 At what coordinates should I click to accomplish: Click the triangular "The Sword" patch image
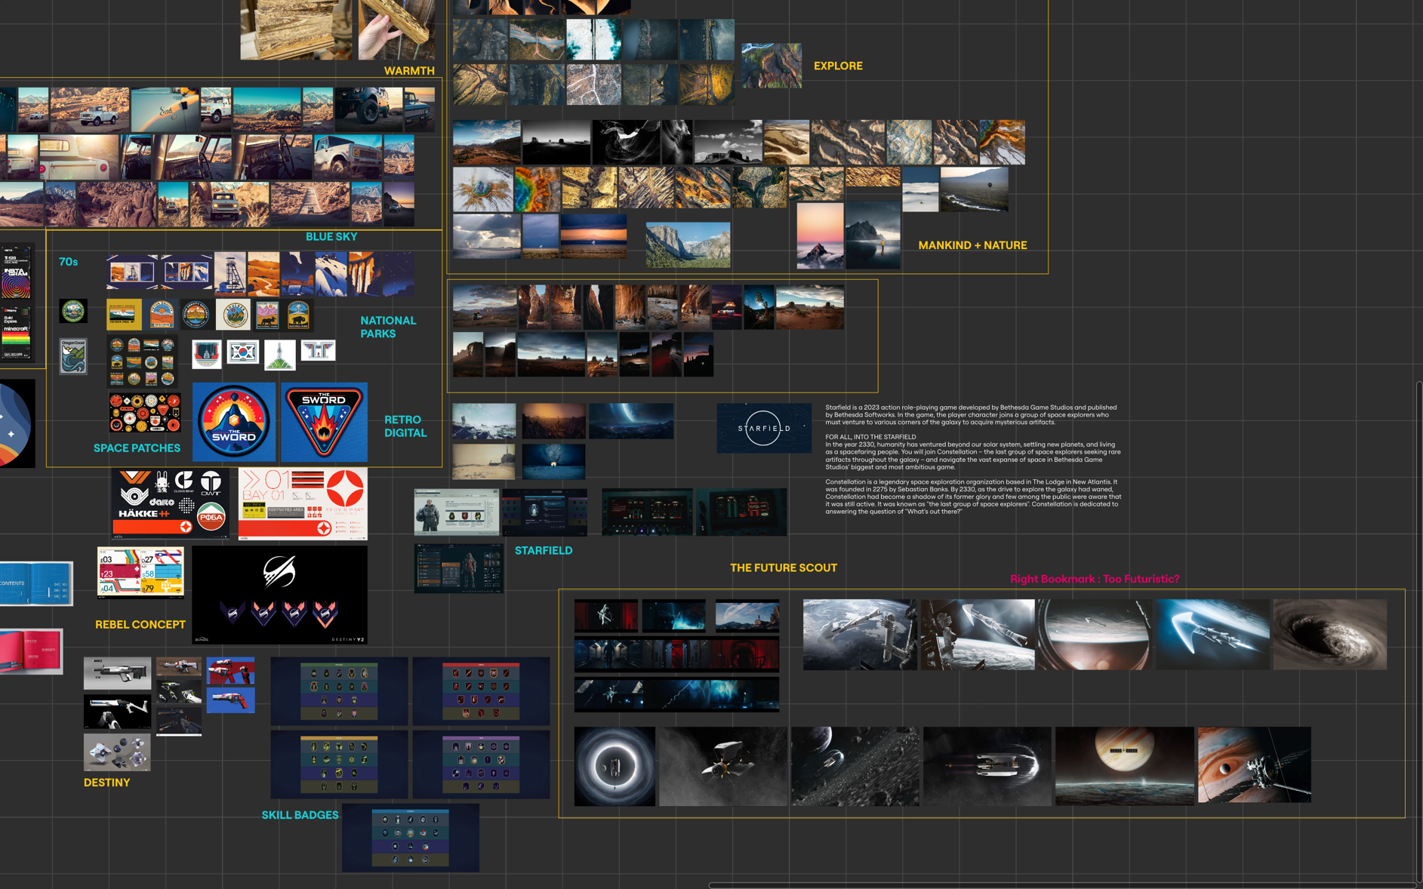(324, 422)
